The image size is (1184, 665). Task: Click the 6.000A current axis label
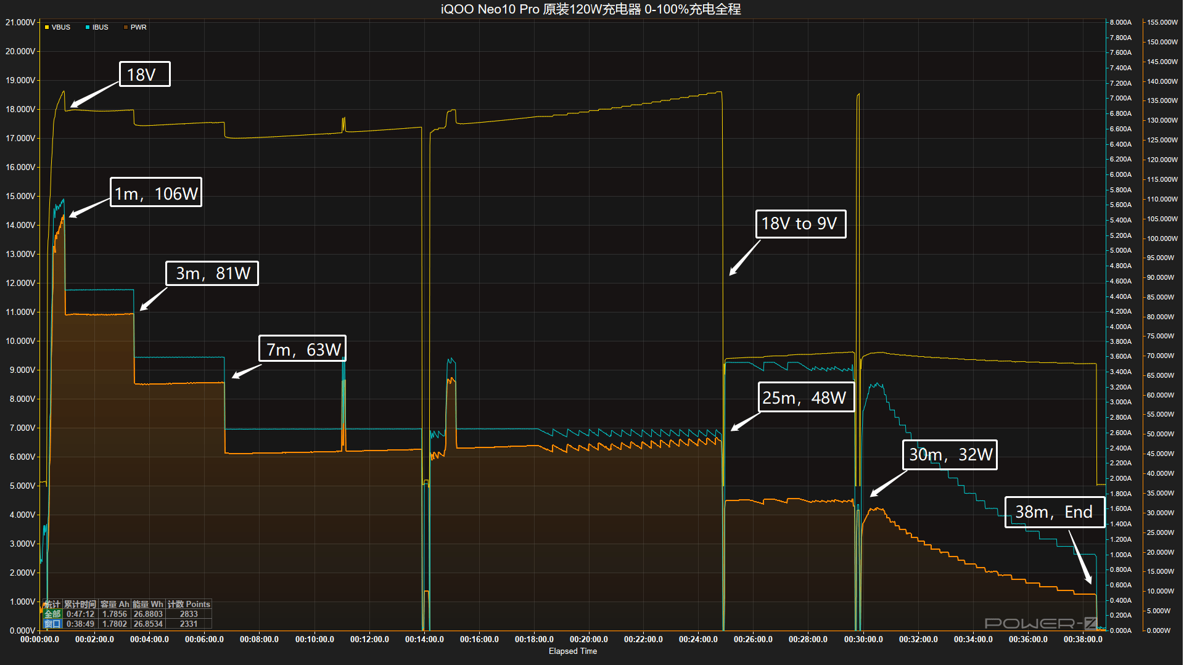tap(1120, 174)
